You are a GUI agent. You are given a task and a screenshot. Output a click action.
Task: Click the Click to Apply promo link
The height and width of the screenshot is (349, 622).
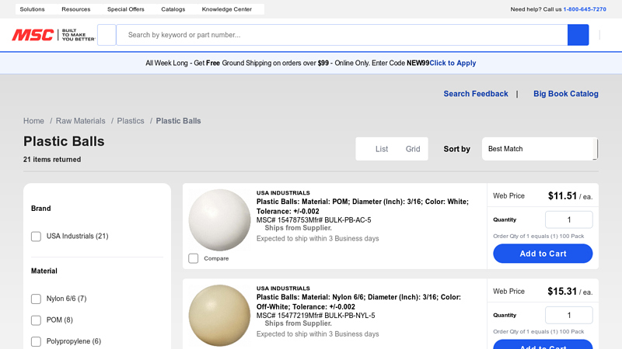(x=453, y=63)
